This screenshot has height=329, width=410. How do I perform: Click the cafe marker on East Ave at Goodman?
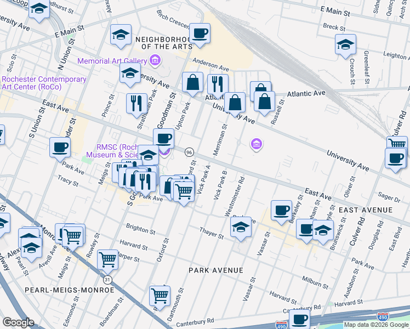click(x=164, y=139)
